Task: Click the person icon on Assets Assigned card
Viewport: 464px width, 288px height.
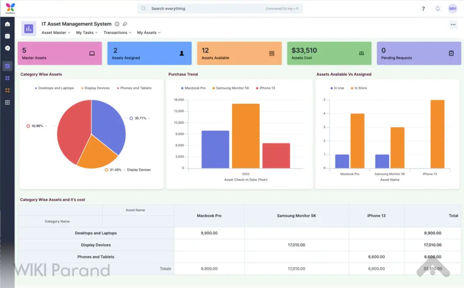Action: point(182,53)
